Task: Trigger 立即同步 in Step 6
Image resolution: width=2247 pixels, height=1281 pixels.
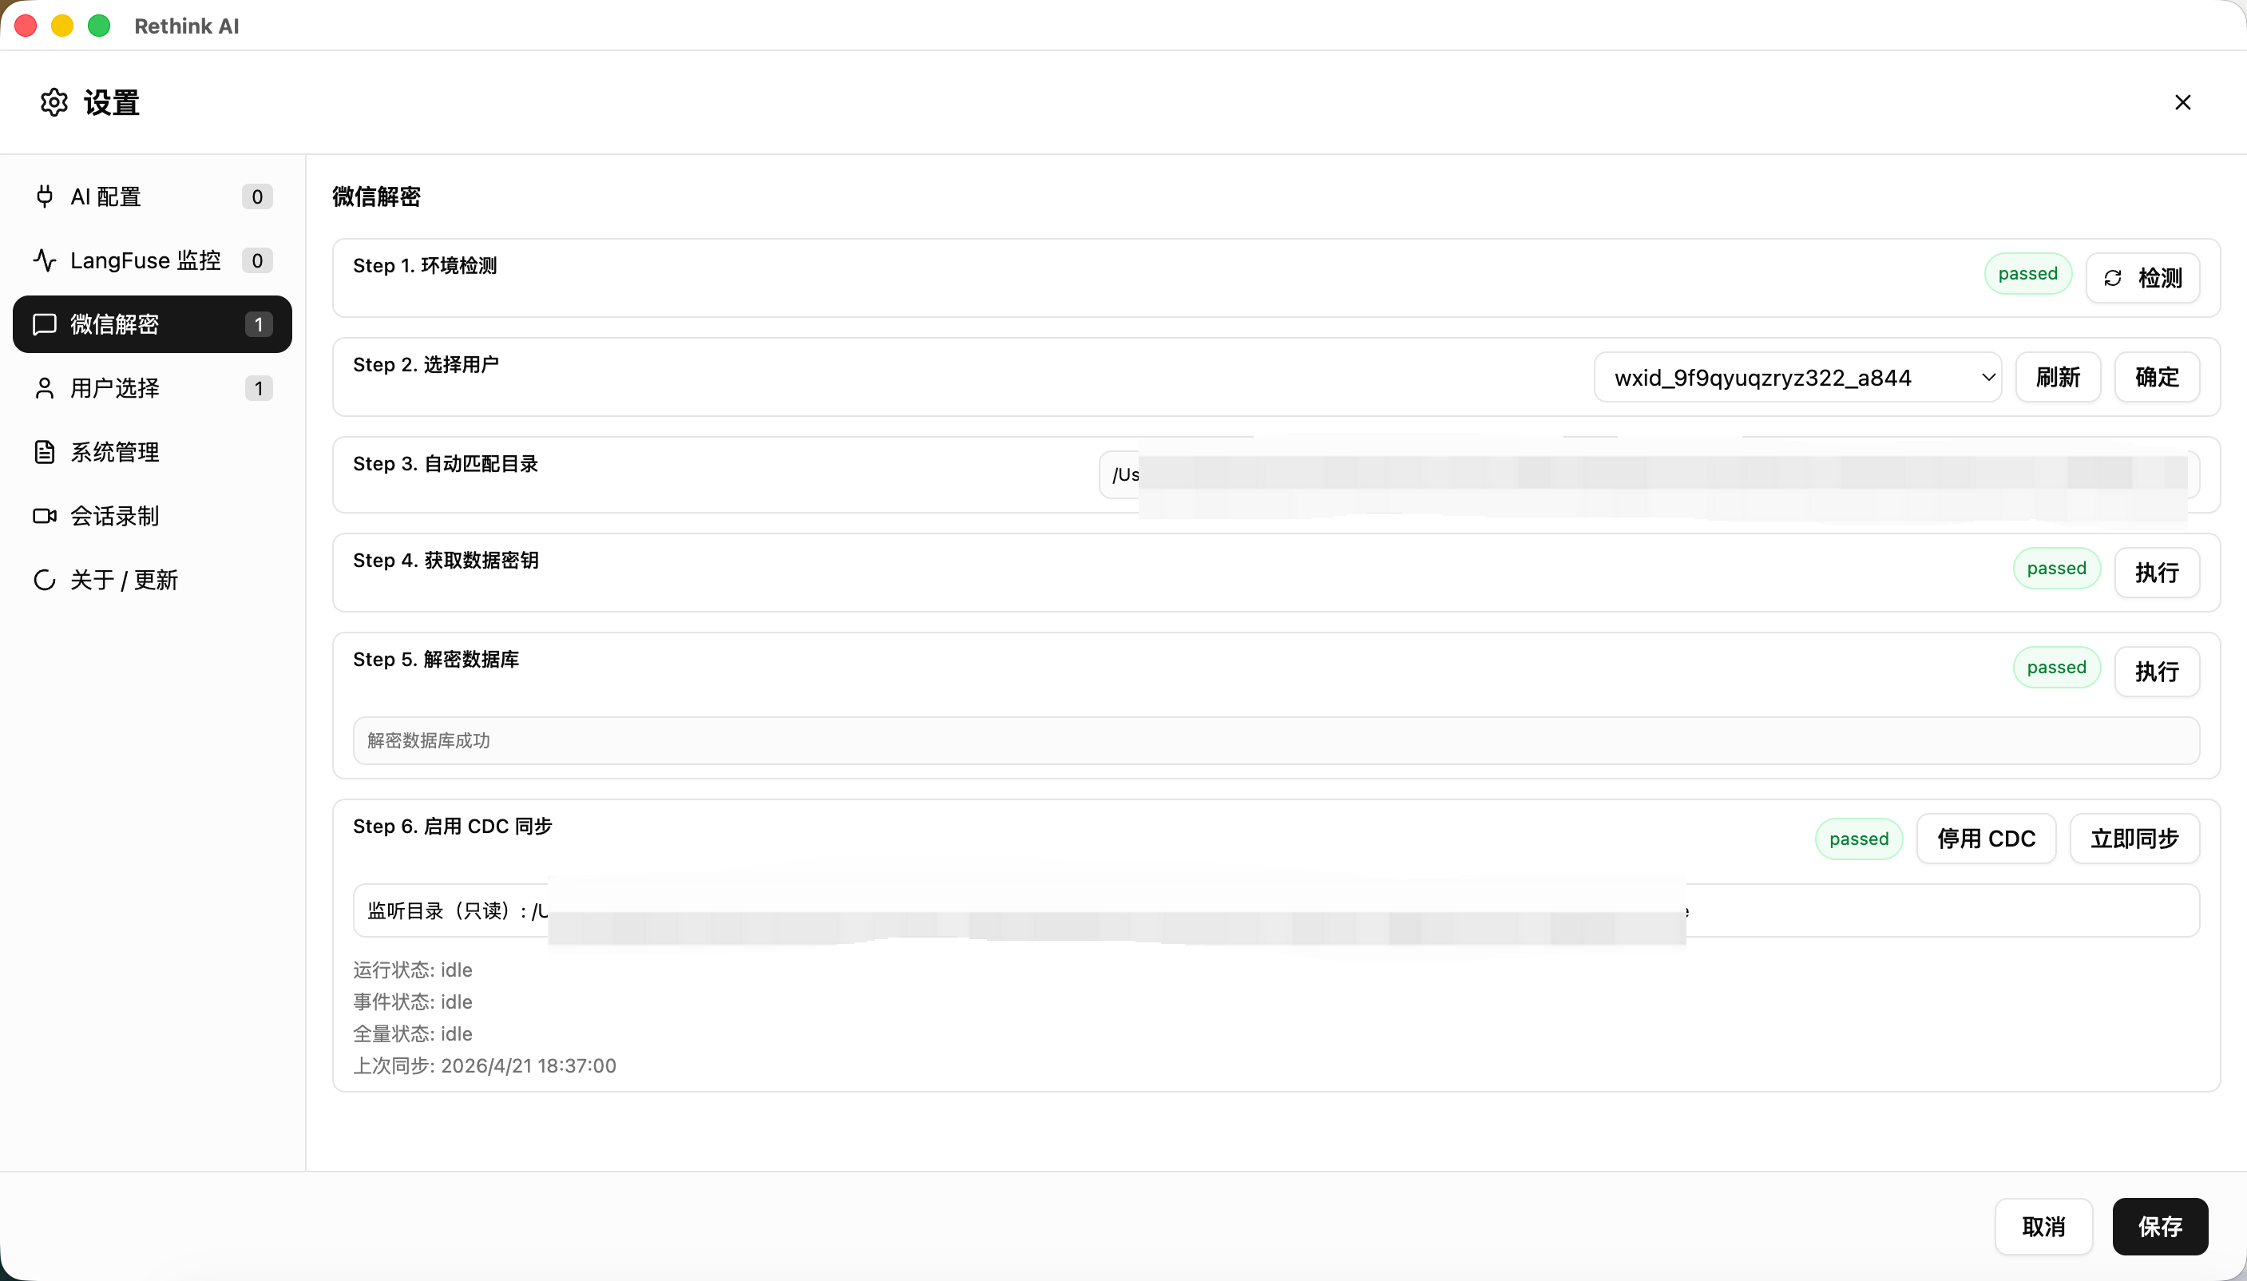Action: [x=2134, y=839]
